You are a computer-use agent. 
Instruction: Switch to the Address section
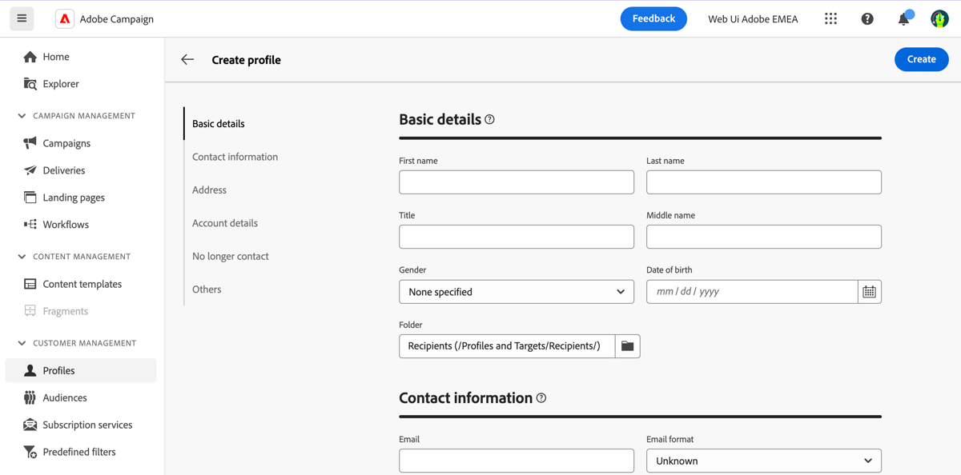pyautogui.click(x=209, y=190)
